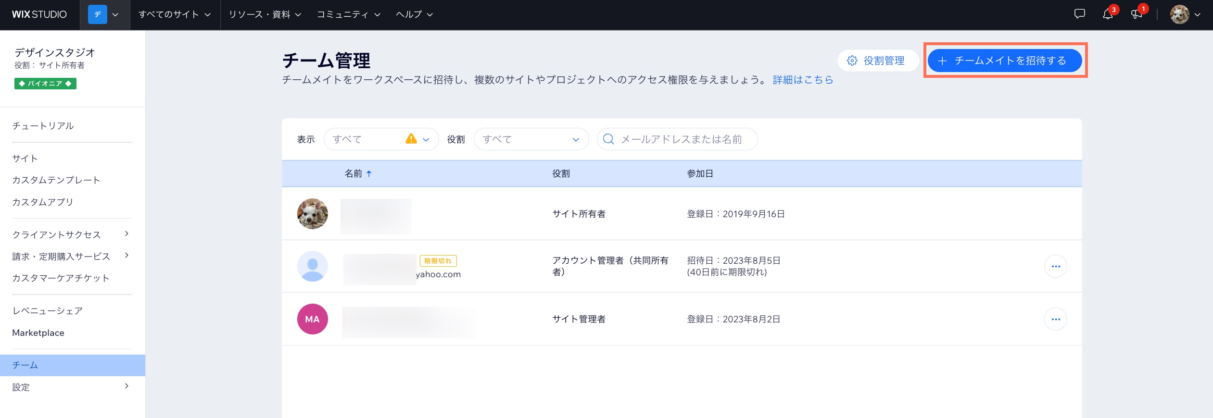Open the リソース・資料 menu
The width and height of the screenshot is (1213, 418).
[265, 14]
